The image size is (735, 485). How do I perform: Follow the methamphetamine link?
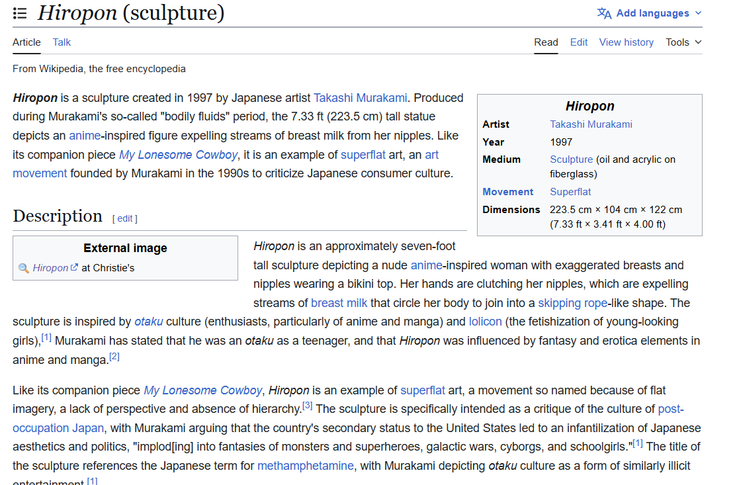tap(306, 466)
